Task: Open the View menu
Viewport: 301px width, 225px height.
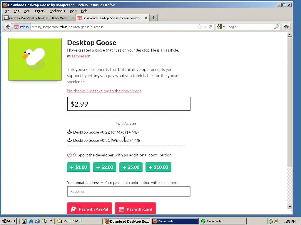Action: [x=27, y=11]
